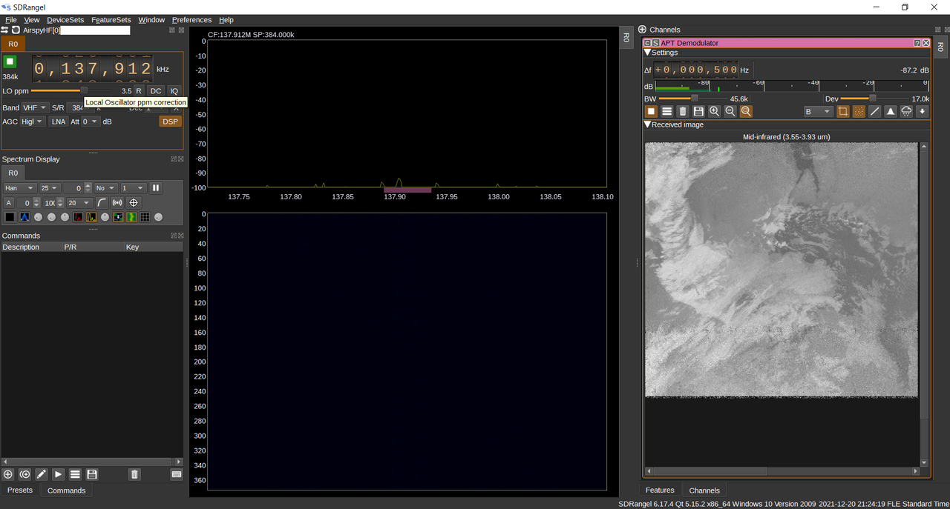Screen dimensions: 950x509
Task: Toggle the denoise dotted icon
Action: 859,111
